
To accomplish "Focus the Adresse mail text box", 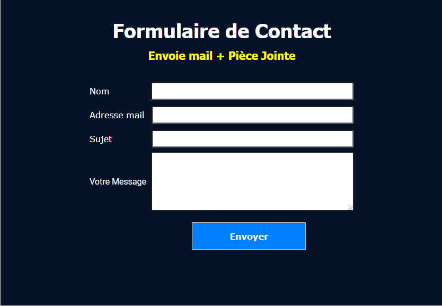I will coord(252,115).
